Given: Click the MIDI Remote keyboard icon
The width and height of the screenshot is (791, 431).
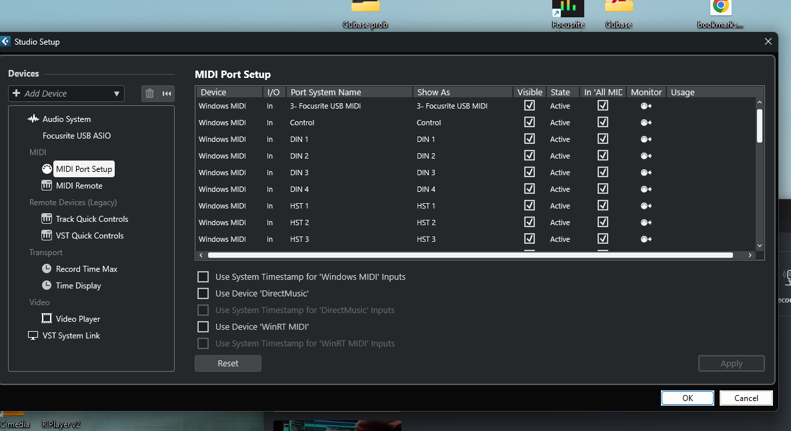Looking at the screenshot, I should point(47,185).
